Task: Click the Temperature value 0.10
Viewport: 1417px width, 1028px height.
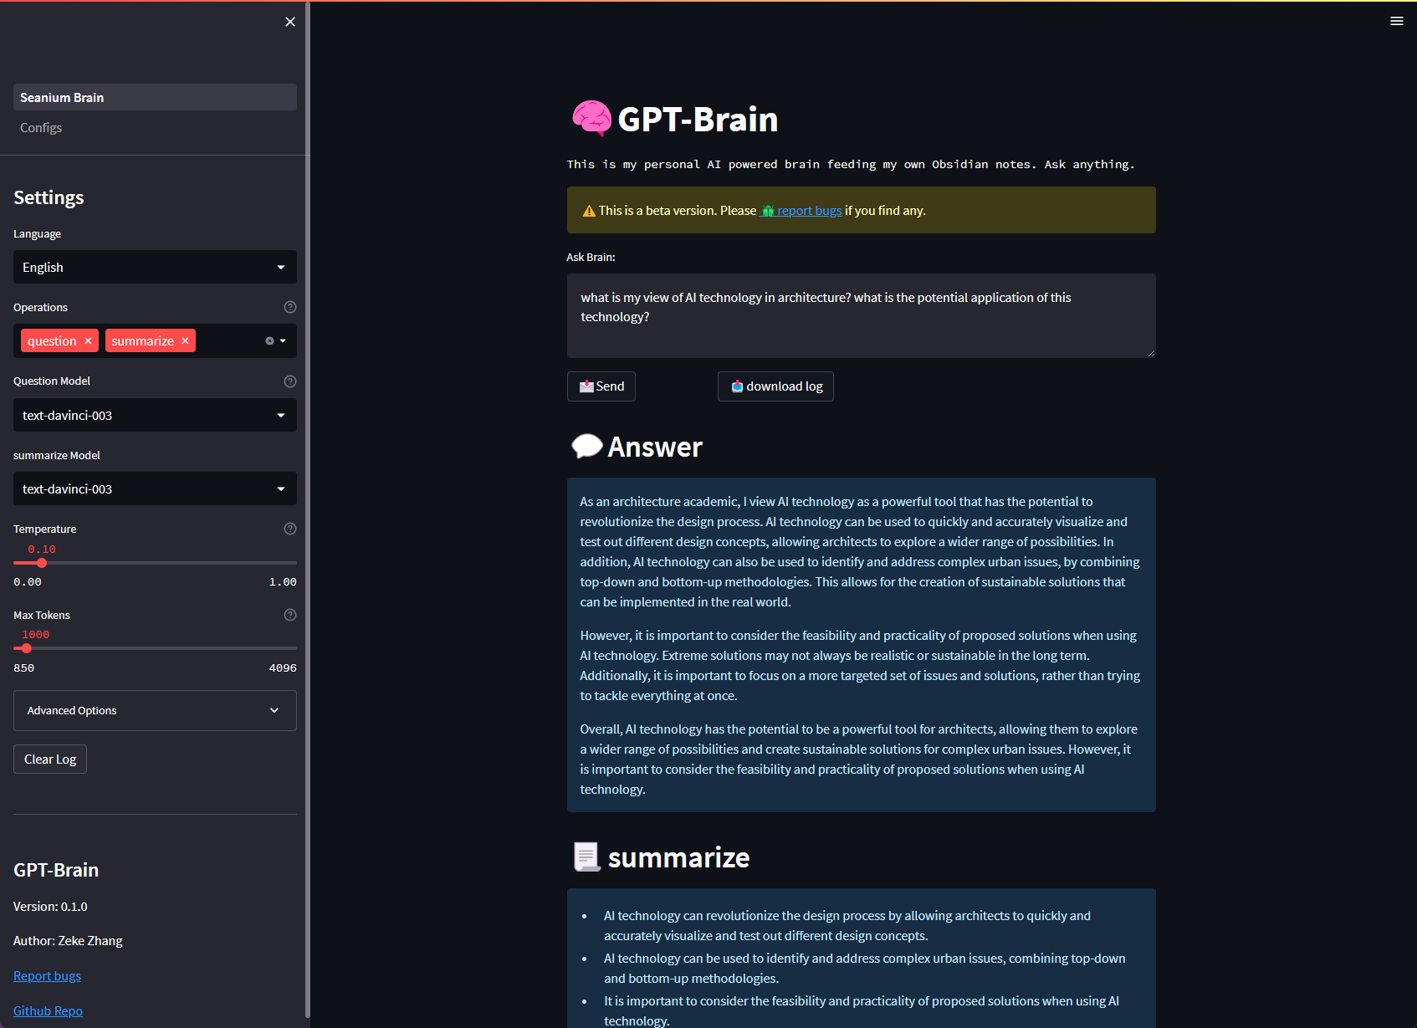Action: coord(42,550)
